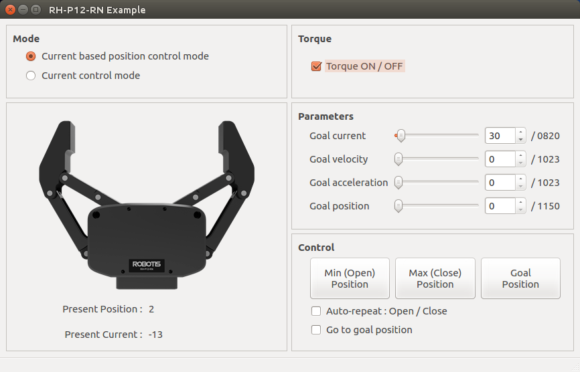
Task: Enable Auto-repeat Open / Close checkbox
Action: (x=317, y=311)
